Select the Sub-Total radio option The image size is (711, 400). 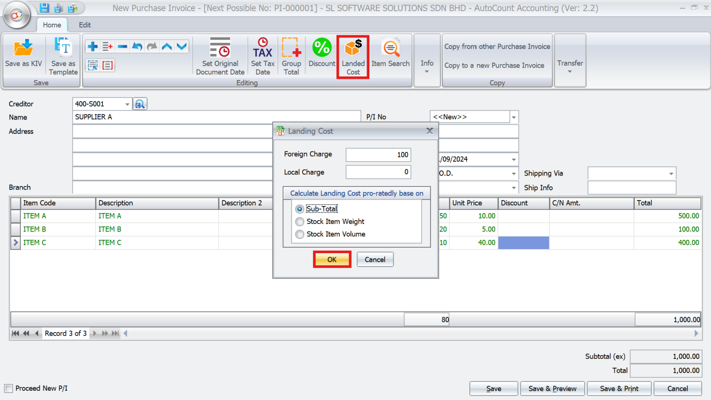pos(300,209)
